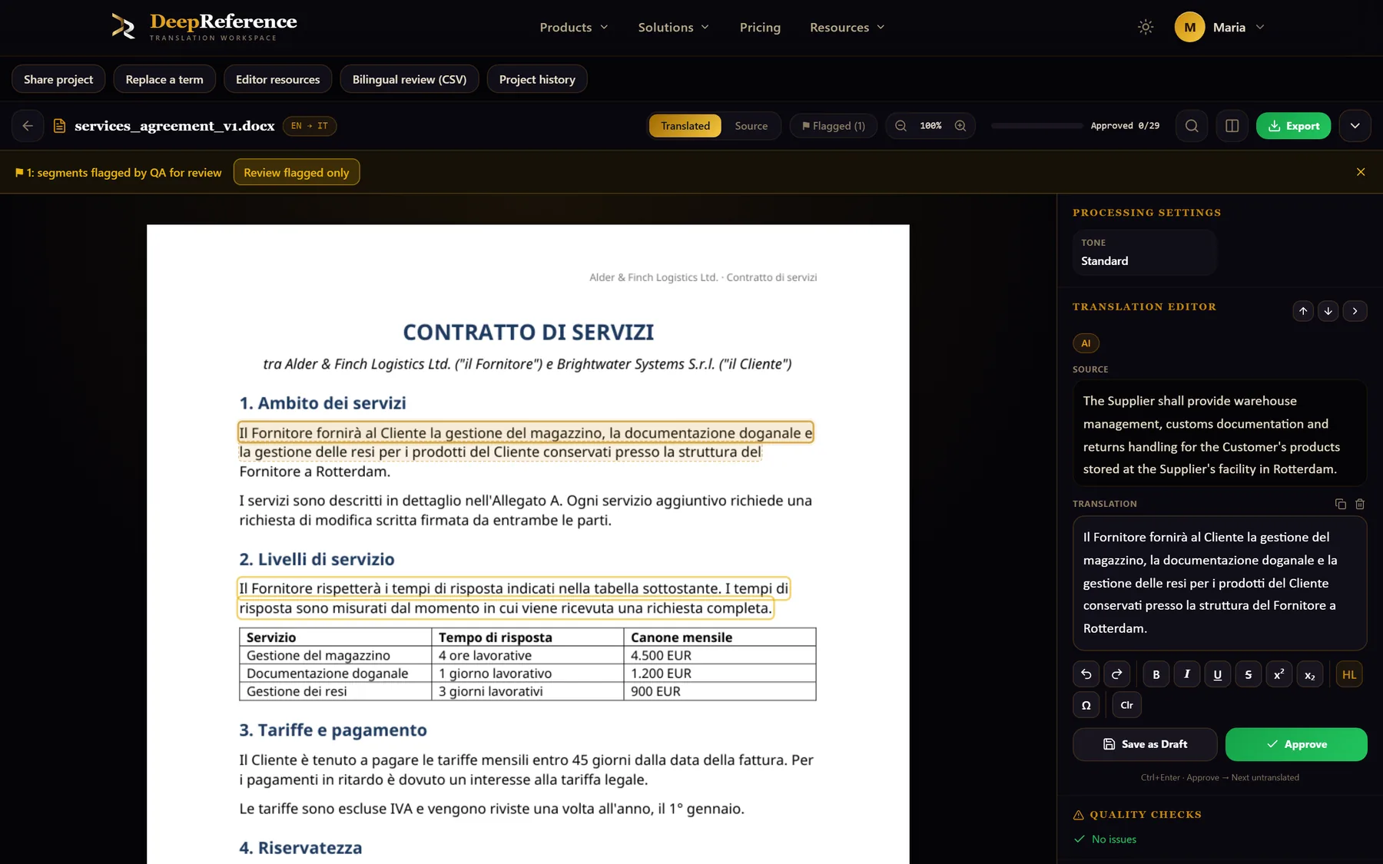Open Maria's account menu
The width and height of the screenshot is (1383, 864).
click(x=1219, y=27)
